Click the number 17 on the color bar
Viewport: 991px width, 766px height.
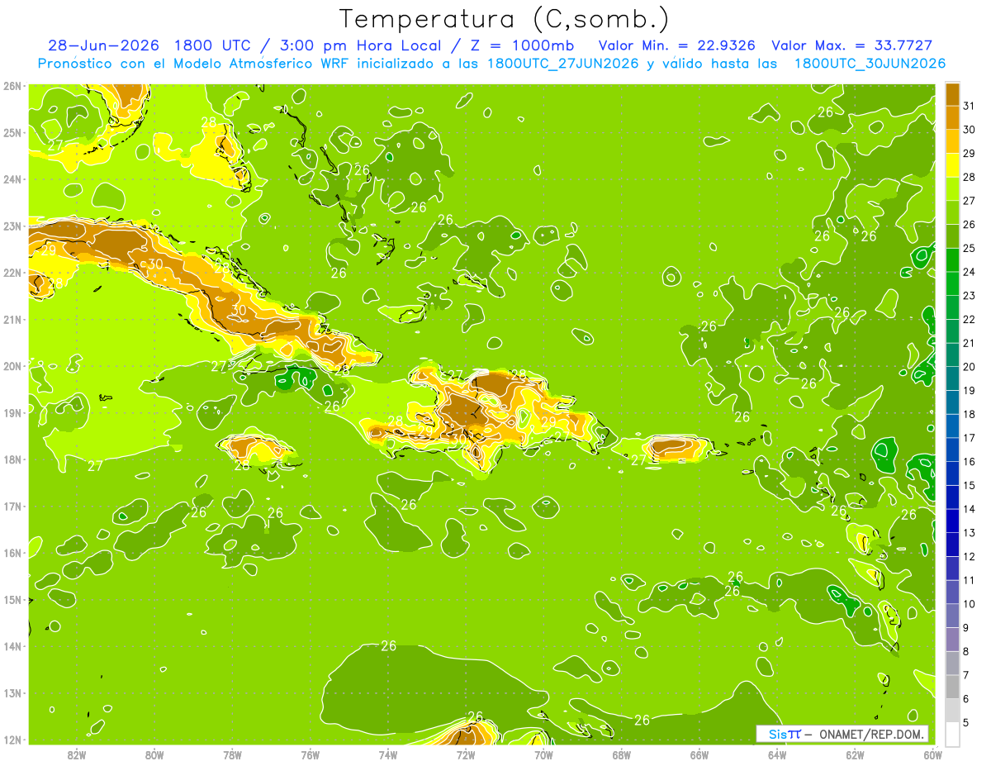tap(969, 438)
